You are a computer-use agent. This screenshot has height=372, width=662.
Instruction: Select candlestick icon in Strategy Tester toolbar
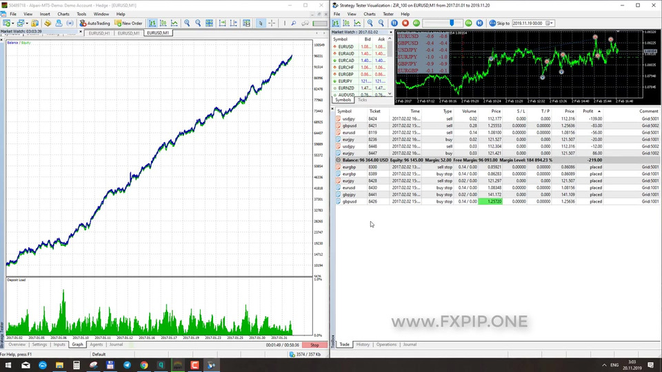(x=346, y=23)
